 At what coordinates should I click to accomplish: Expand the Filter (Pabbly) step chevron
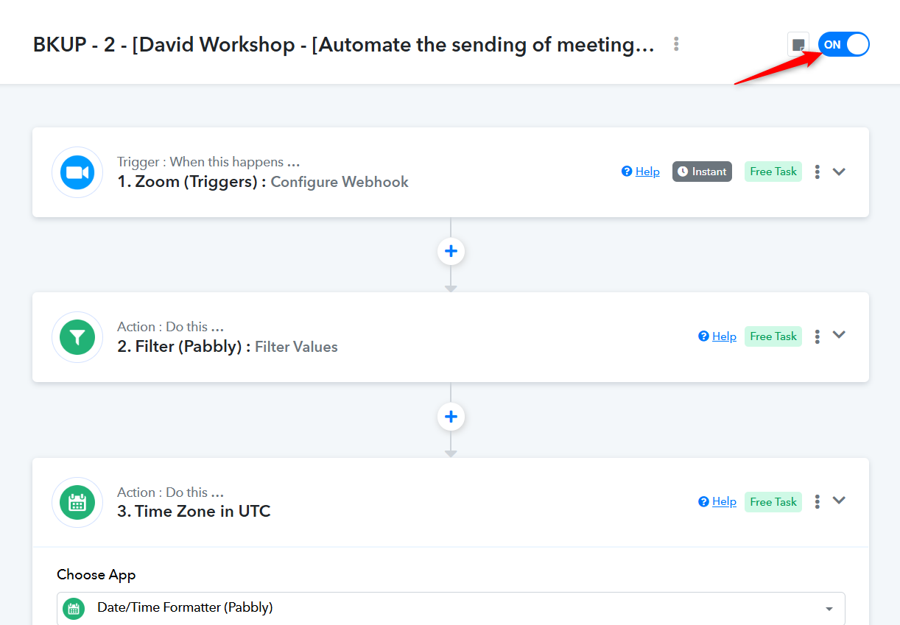tap(839, 335)
